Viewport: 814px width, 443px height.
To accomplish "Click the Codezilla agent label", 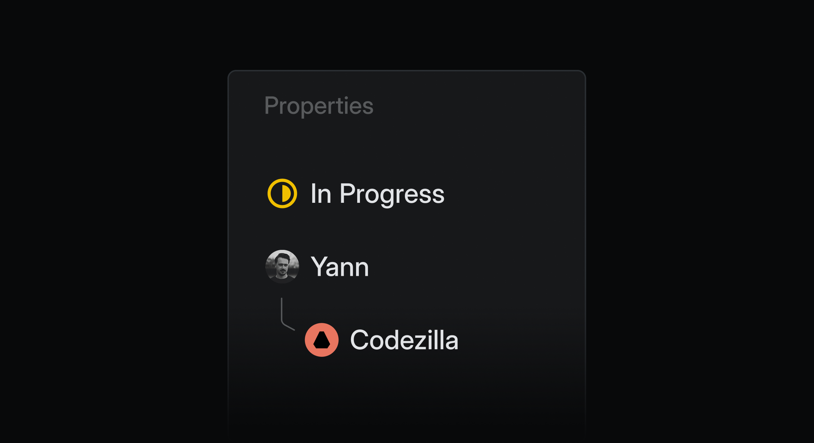I will [x=404, y=340].
